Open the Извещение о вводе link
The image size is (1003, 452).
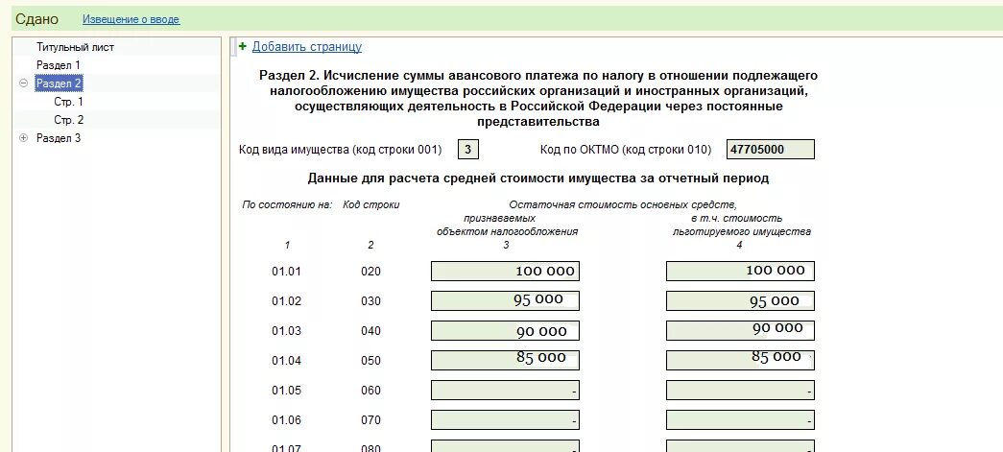coord(131,19)
